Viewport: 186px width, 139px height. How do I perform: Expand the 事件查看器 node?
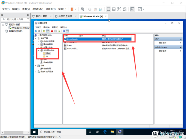(x=39, y=45)
